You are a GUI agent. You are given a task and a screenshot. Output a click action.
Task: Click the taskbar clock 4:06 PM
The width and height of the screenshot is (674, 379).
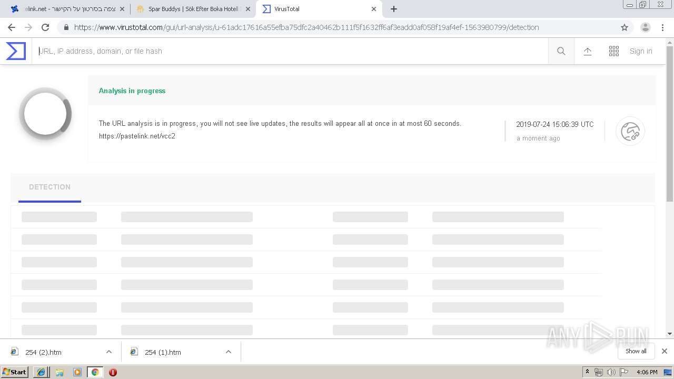[x=647, y=372]
